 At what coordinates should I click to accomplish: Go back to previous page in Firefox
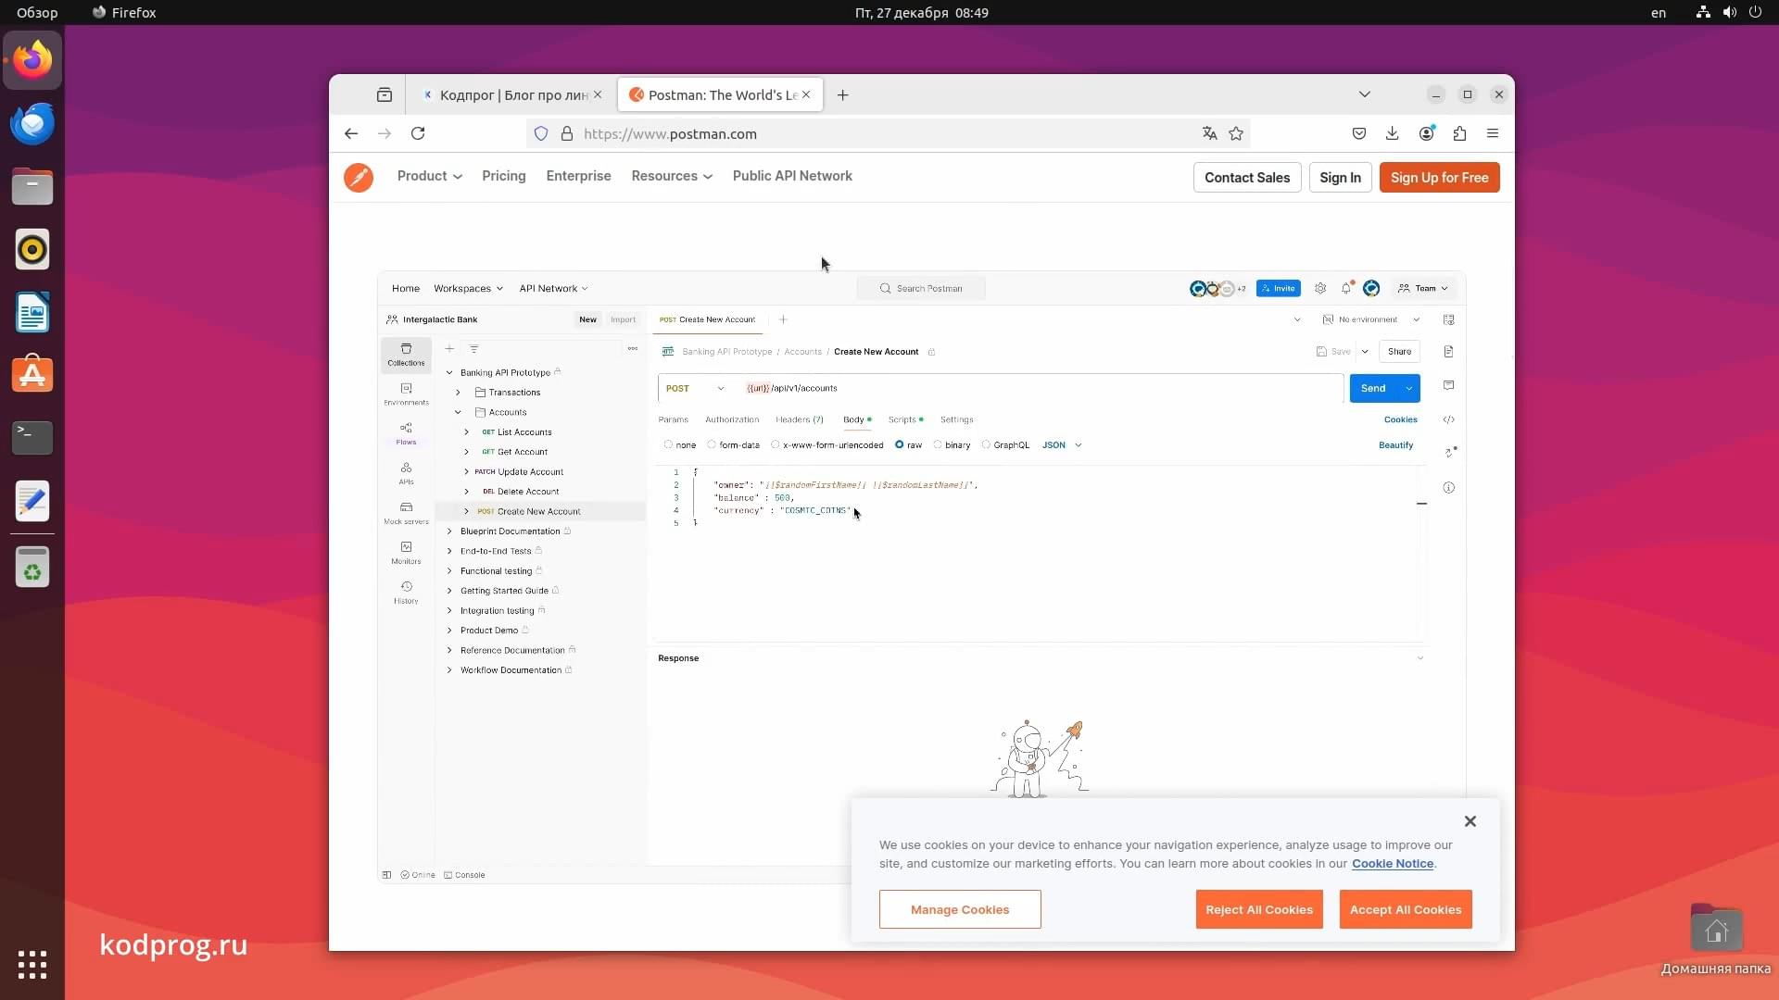(351, 133)
